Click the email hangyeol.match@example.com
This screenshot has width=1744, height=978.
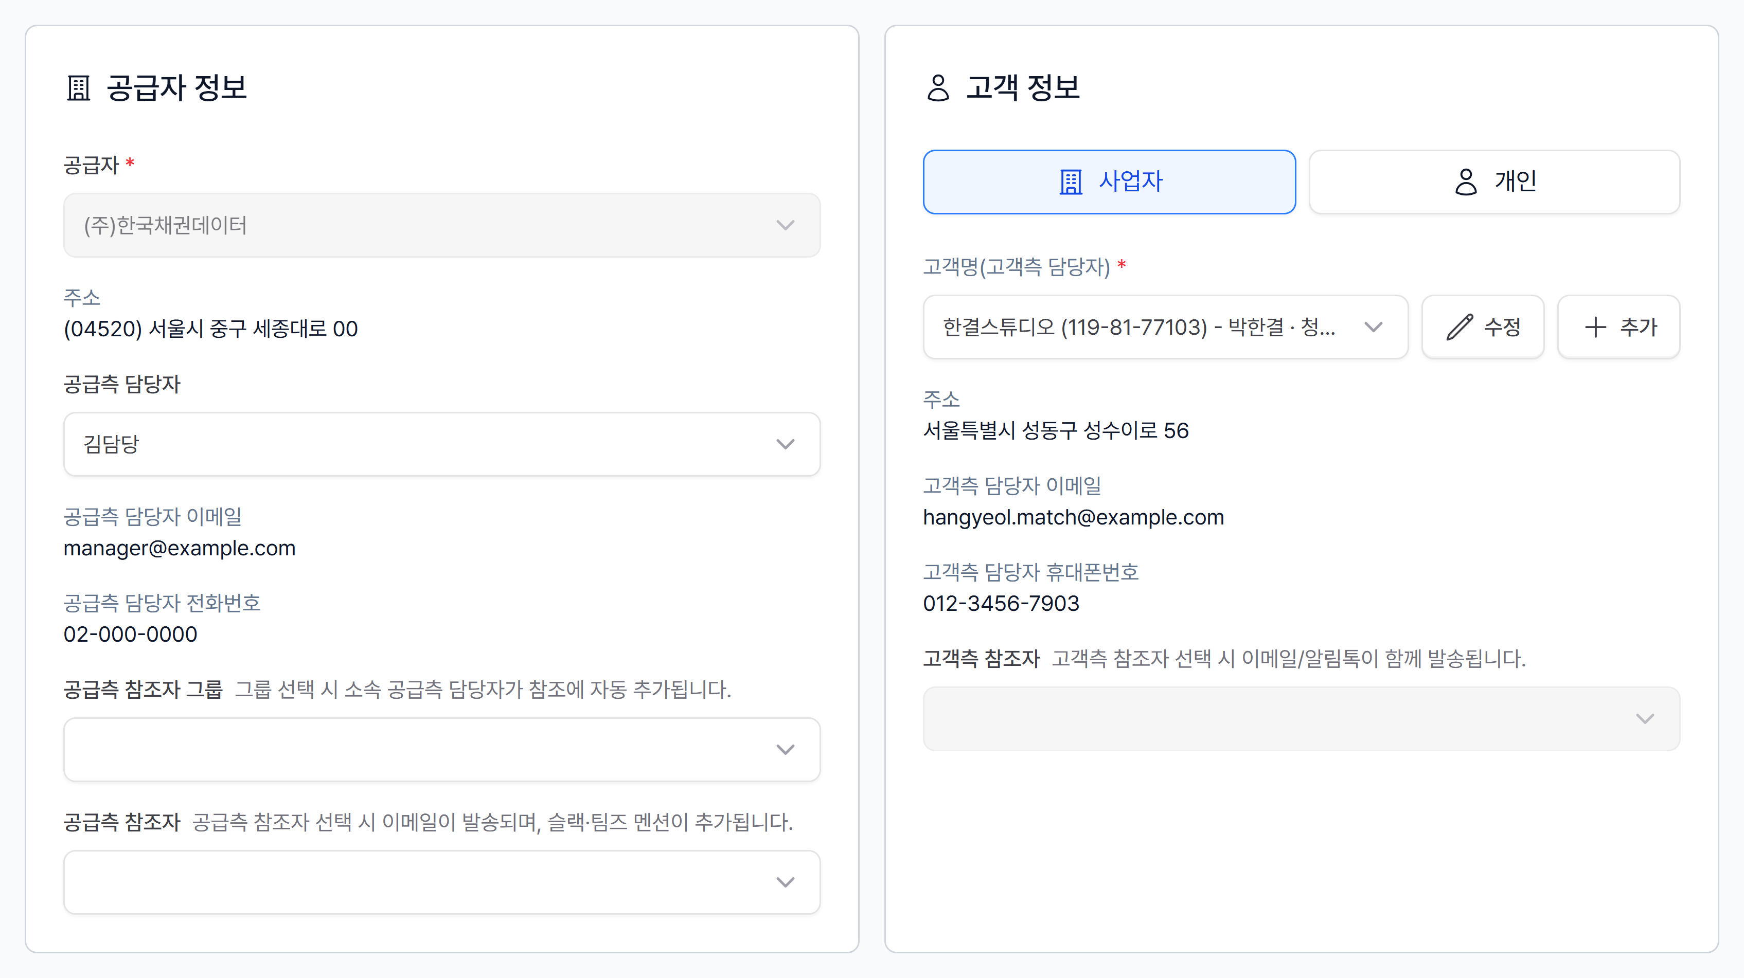1073,517
